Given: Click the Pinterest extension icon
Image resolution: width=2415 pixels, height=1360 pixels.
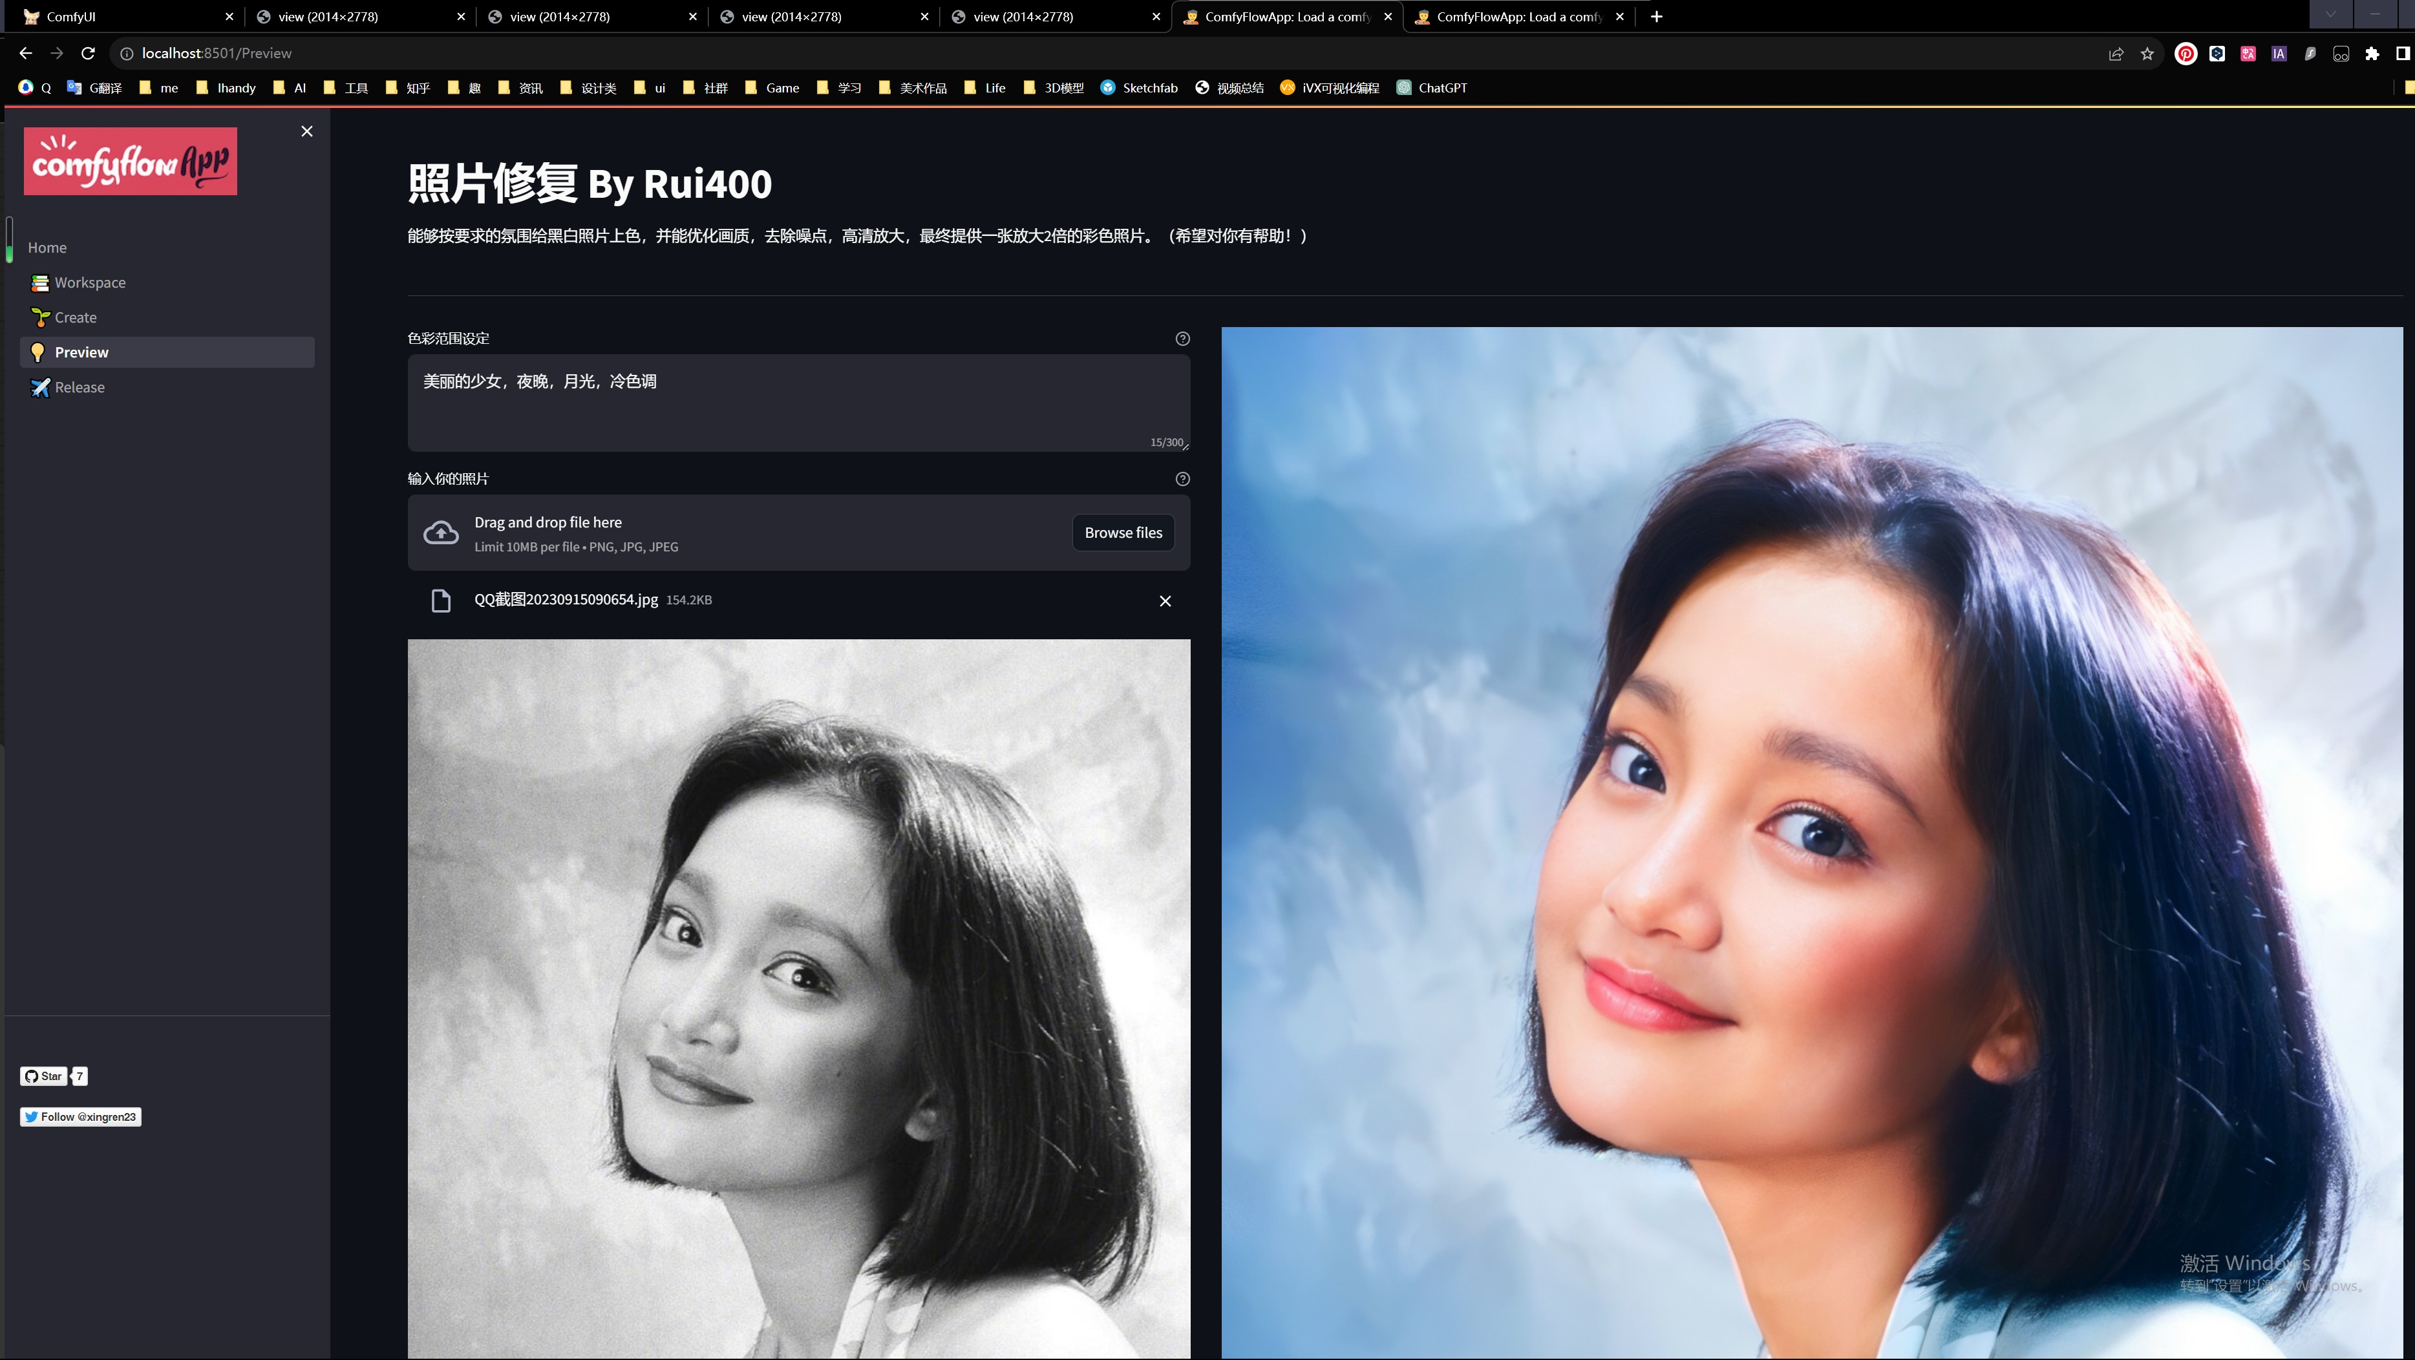Looking at the screenshot, I should pyautogui.click(x=2186, y=54).
